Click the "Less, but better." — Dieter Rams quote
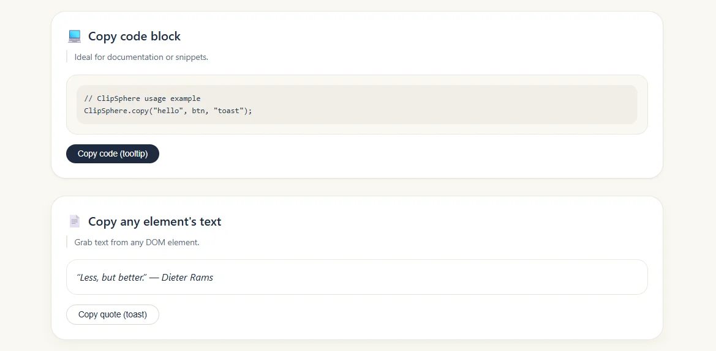The height and width of the screenshot is (351, 716). pyautogui.click(x=145, y=277)
